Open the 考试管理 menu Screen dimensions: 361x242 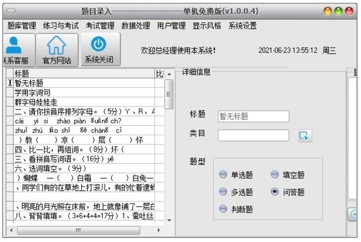click(x=100, y=25)
